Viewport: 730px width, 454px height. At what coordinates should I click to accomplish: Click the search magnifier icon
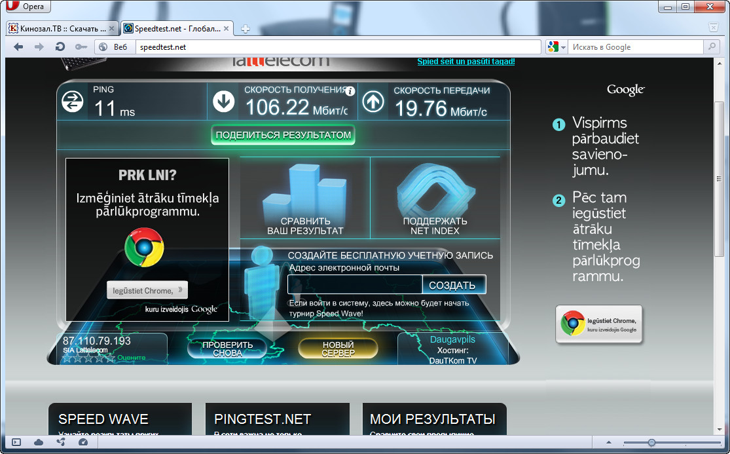(712, 47)
